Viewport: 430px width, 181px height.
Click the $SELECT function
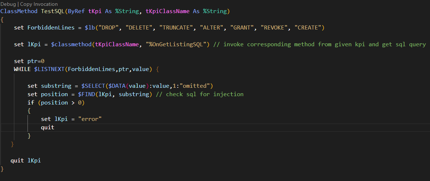pyautogui.click(x=94, y=86)
